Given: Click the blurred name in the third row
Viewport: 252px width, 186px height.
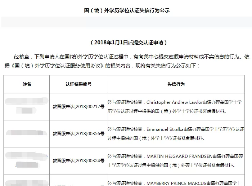Looking at the screenshot, I should coord(27,160).
